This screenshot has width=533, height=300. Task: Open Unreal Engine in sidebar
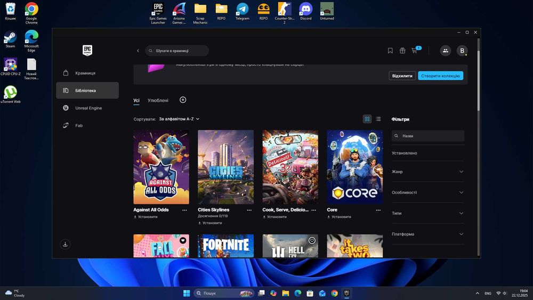[x=87, y=108]
